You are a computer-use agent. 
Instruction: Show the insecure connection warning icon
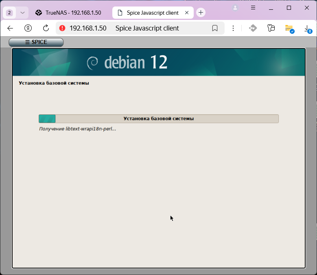62,28
